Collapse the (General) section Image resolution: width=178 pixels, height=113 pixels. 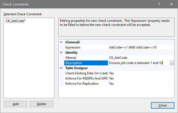click(x=61, y=42)
